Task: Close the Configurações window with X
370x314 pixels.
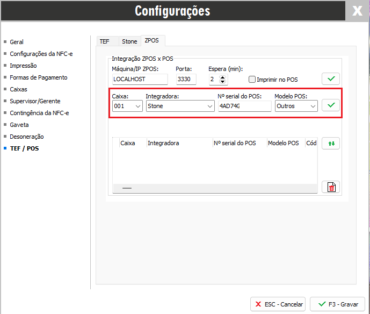Action: click(357, 11)
